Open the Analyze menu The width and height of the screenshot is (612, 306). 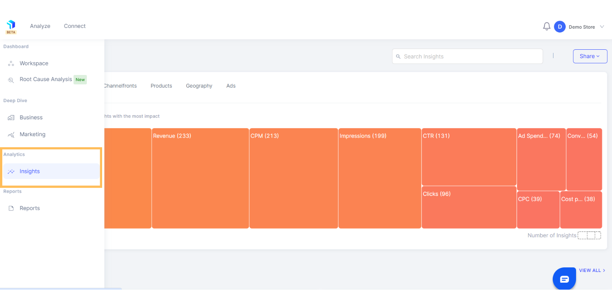[x=40, y=26]
